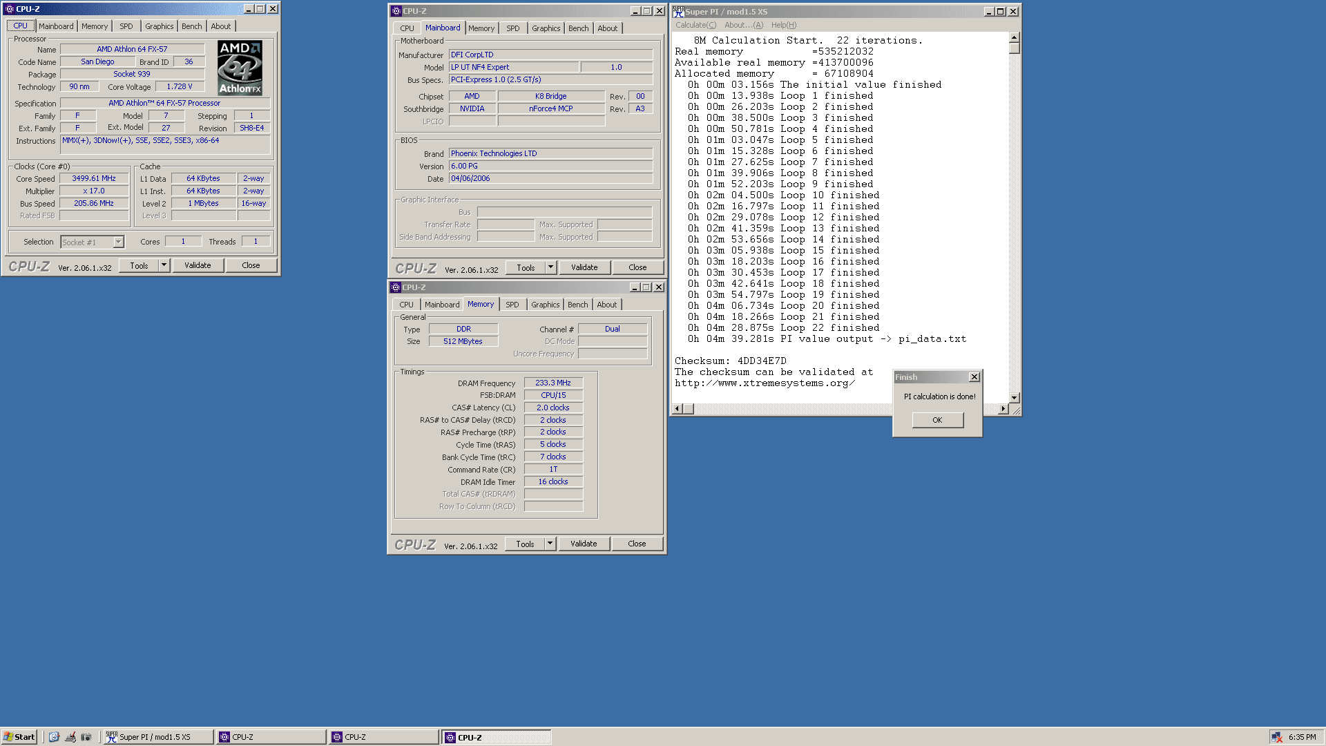Click the third quick launch icon on taskbar
The width and height of the screenshot is (1326, 746).
tap(86, 737)
